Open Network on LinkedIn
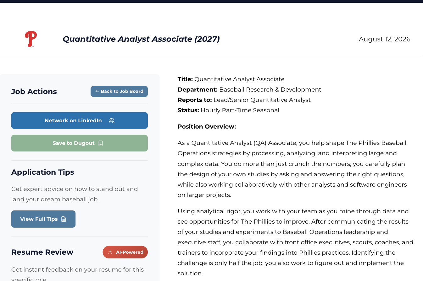Image resolution: width=423 pixels, height=281 pixels. 80,120
